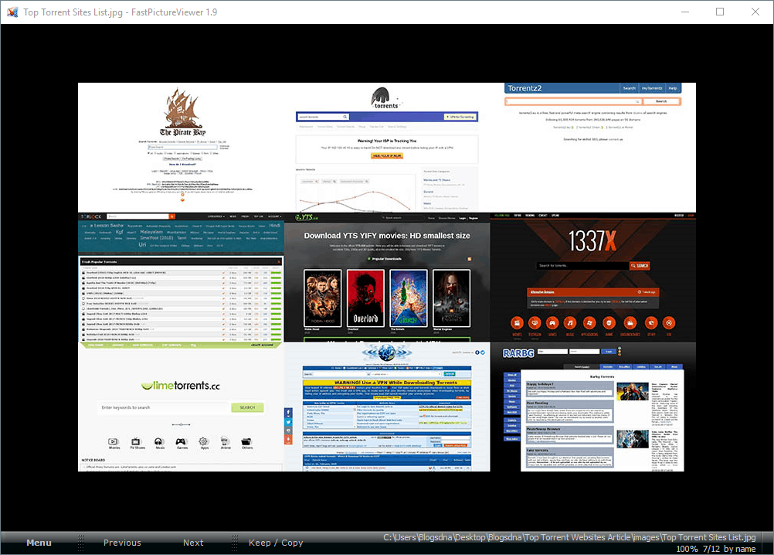Click the 1337X Music note circle icon

pyautogui.click(x=570, y=323)
